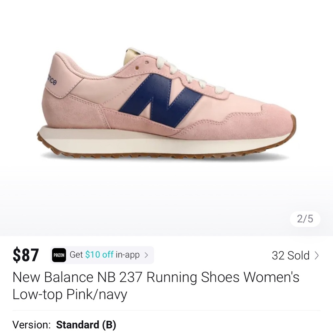Click the "32 Sold" text label
The height and width of the screenshot is (333, 333).
tap(290, 255)
